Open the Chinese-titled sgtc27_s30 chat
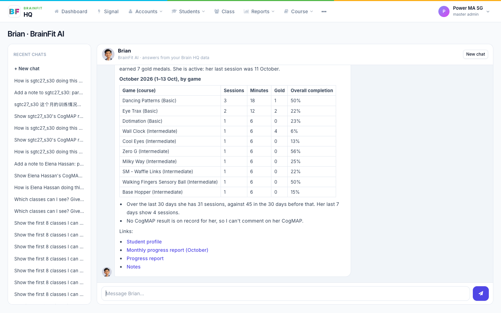The height and width of the screenshot is (313, 501). pyautogui.click(x=49, y=104)
